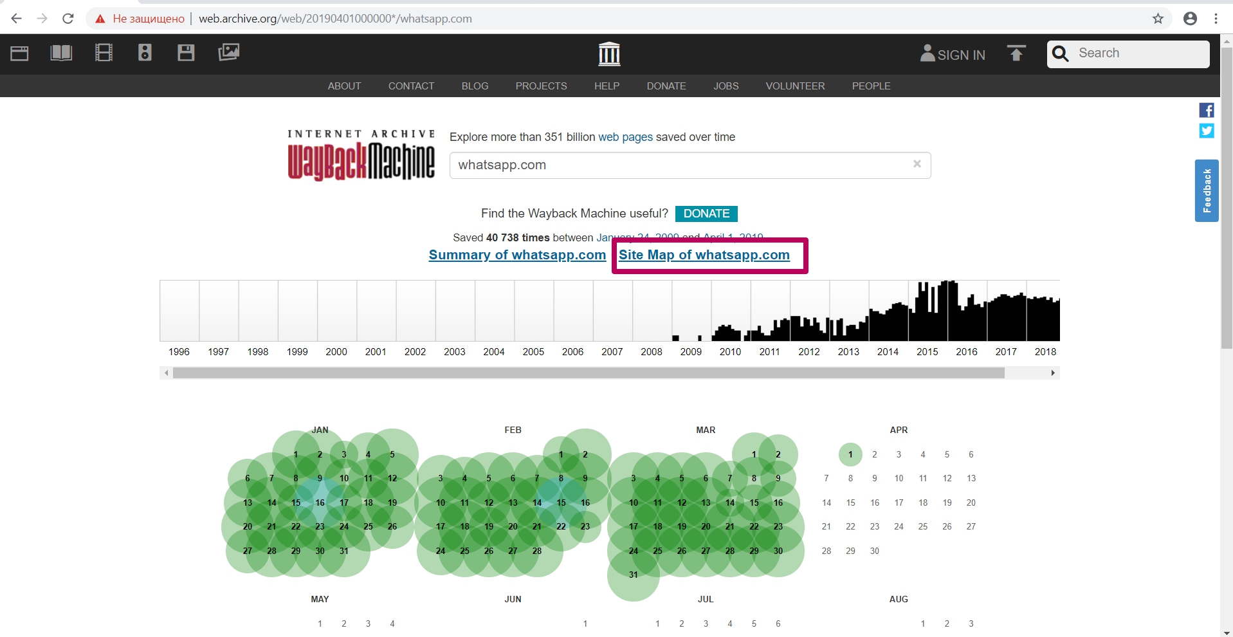Open captures for January 16
The image size is (1233, 637).
320,503
